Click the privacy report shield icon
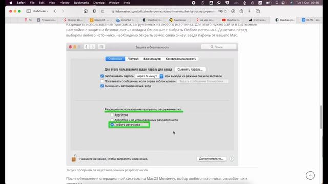 pos(94,11)
